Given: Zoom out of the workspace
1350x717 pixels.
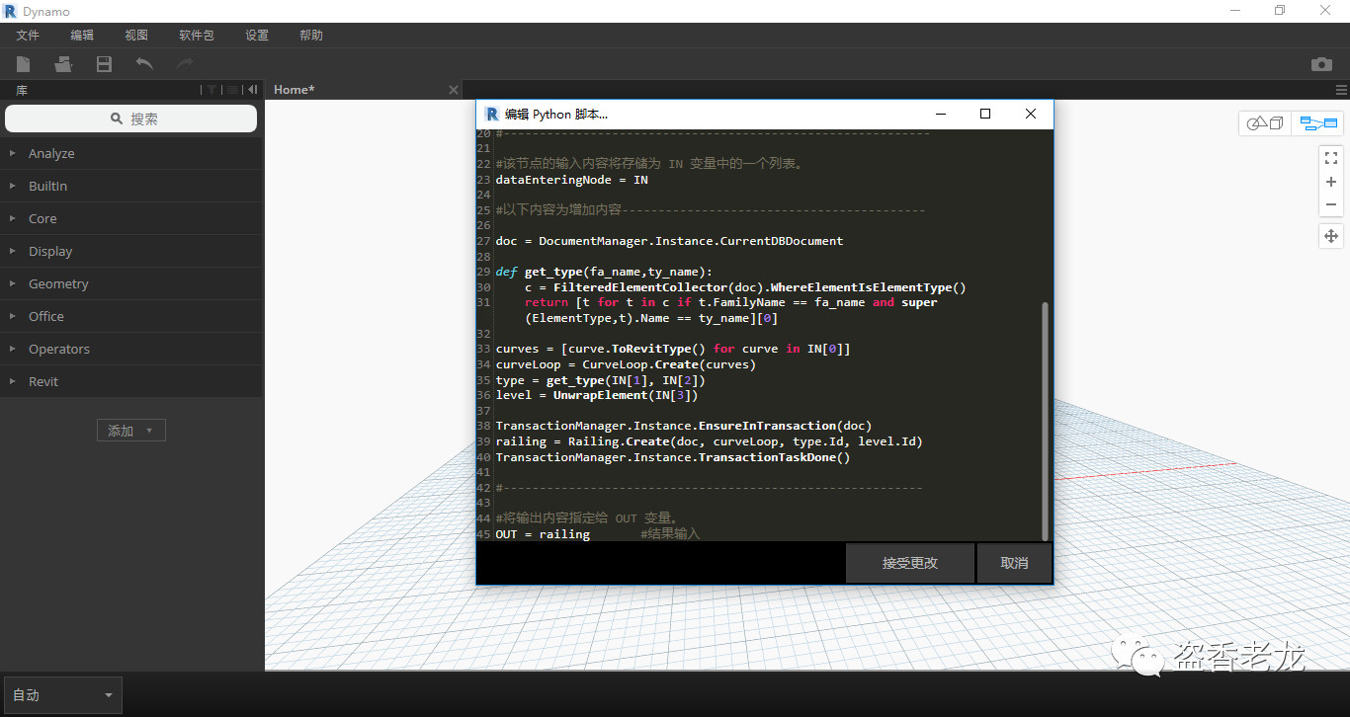Looking at the screenshot, I should click(1331, 204).
